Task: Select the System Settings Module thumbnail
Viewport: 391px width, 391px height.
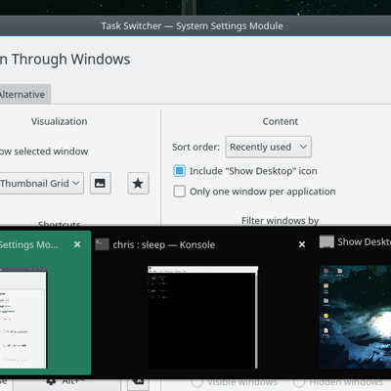Action: click(23, 318)
